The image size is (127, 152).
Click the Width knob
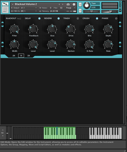point(14,45)
